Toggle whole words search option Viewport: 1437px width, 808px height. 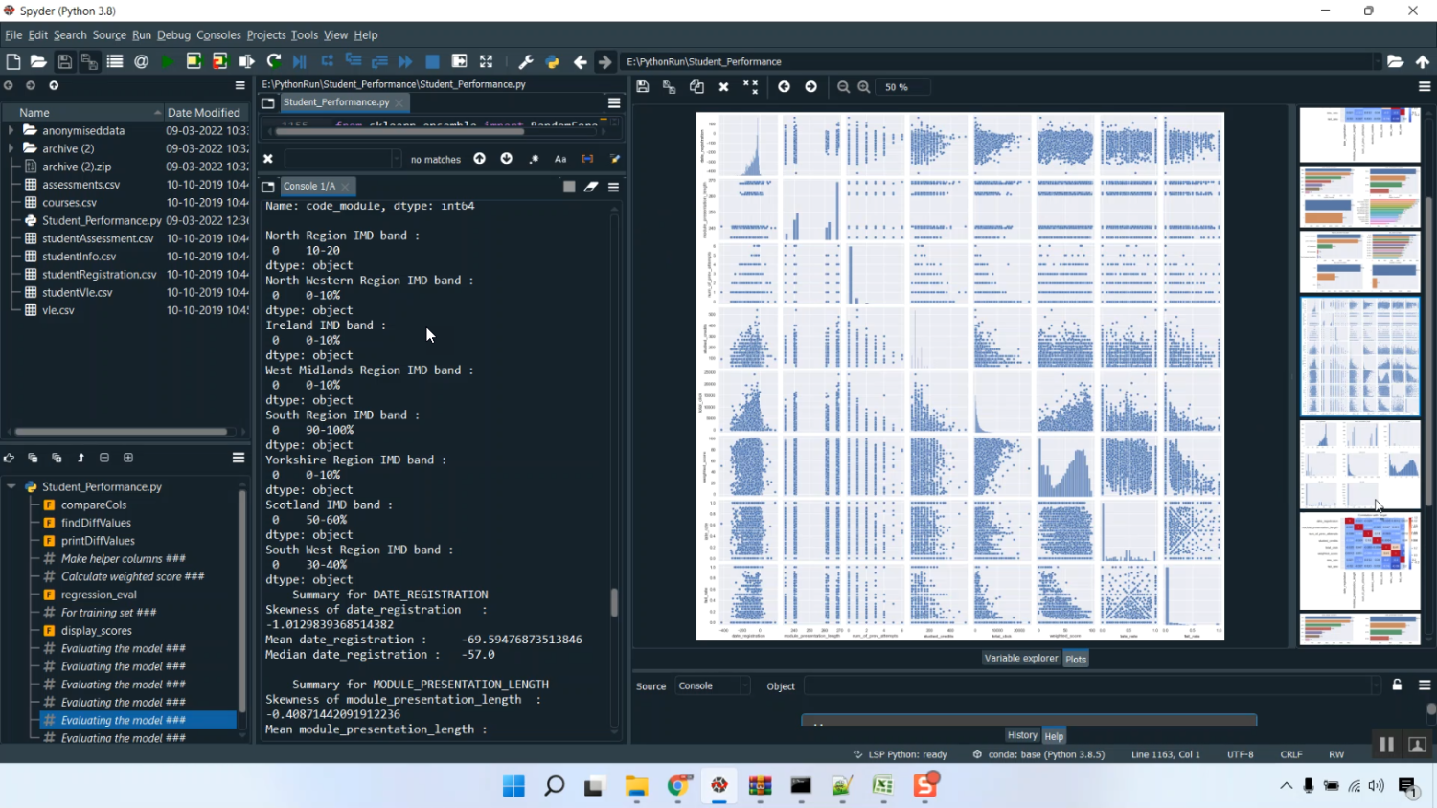587,159
